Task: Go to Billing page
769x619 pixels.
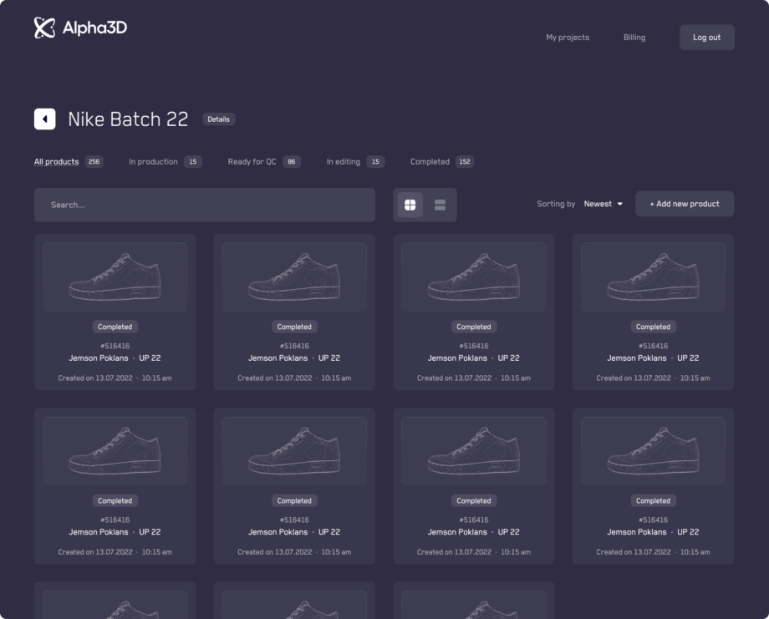Action: [634, 38]
